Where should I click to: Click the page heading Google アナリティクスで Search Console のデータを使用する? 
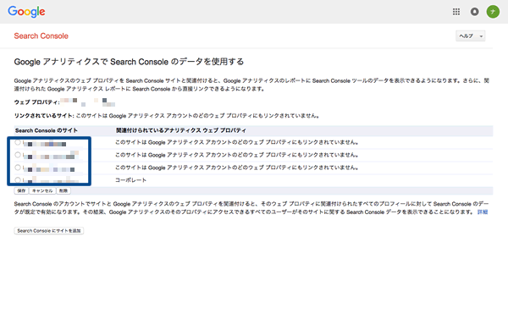coord(129,62)
